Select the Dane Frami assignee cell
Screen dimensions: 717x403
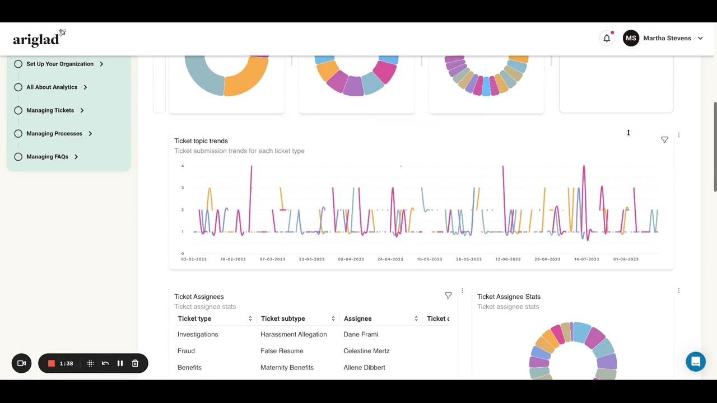pyautogui.click(x=361, y=334)
